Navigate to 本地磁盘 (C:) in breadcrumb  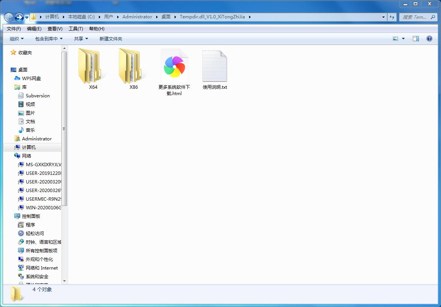point(82,17)
